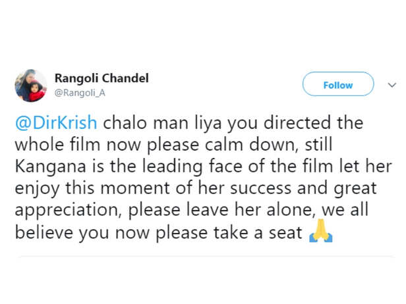Viewport: 406px width, 304px height.
Task: Click the Rangoli Chandel display name
Action: tap(101, 78)
